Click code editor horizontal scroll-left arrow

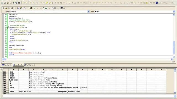tap(3, 59)
